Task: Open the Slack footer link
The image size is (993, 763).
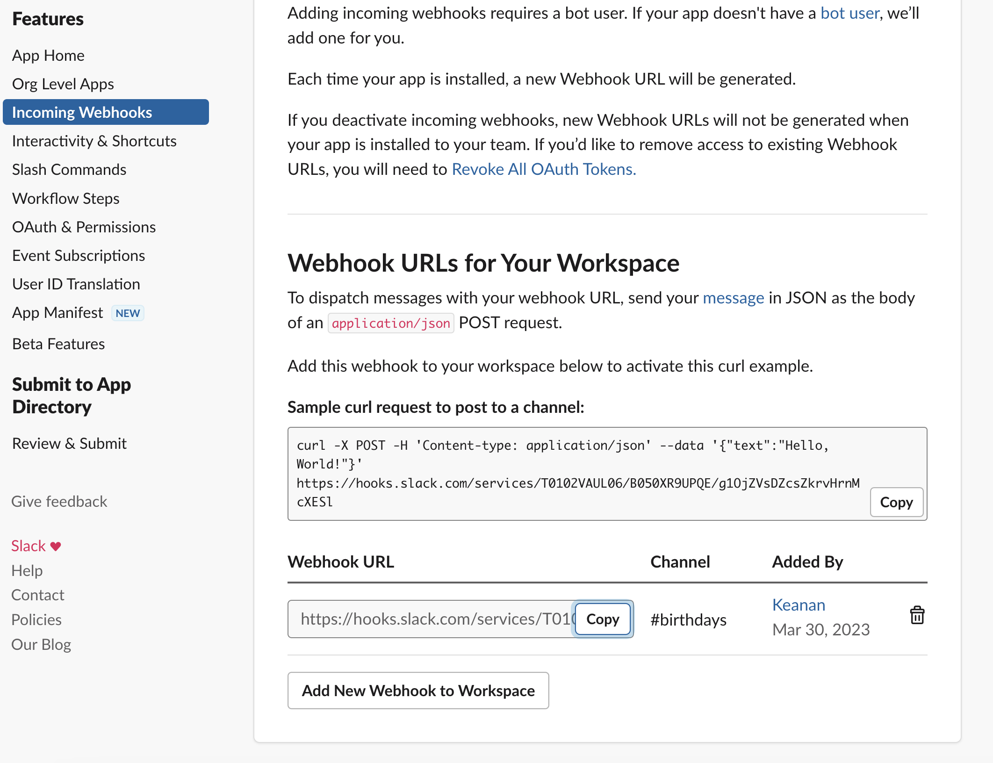Action: pos(29,546)
